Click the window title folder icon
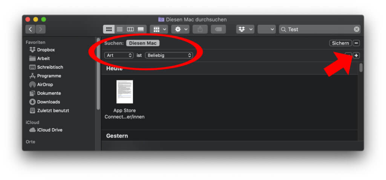 click(161, 20)
